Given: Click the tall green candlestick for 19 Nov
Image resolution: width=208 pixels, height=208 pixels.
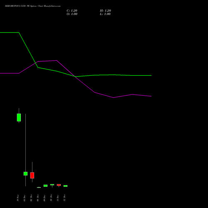Looking at the screenshot, I should point(19,117).
